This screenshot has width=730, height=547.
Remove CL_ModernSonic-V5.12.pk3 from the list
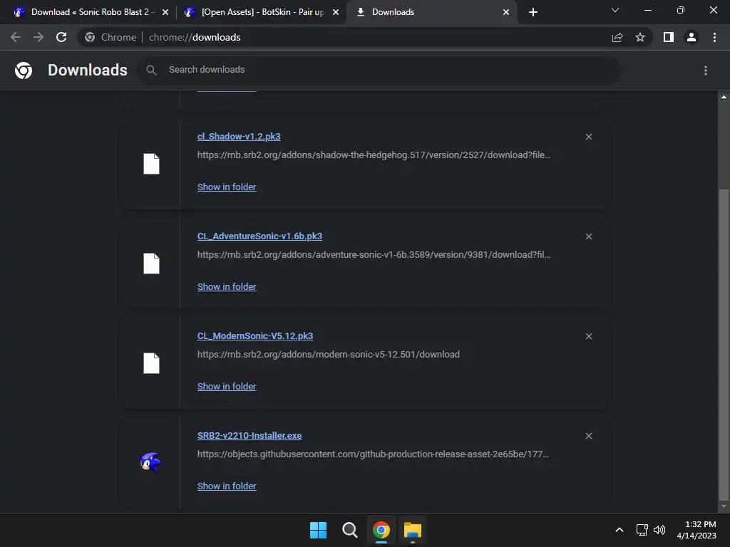[589, 336]
